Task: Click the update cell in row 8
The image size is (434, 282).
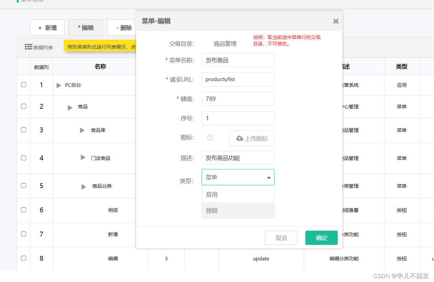Action: 261,258
